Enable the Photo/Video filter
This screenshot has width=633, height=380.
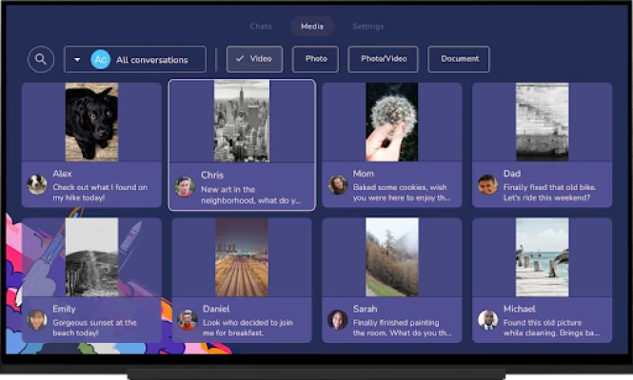(383, 59)
